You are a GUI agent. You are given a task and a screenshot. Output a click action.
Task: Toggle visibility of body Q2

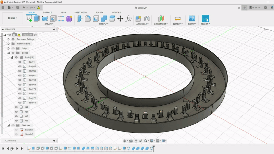click(16, 116)
